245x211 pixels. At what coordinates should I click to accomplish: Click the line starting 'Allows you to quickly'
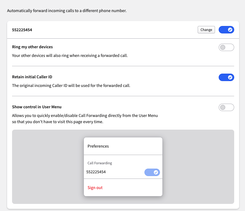click(85, 116)
